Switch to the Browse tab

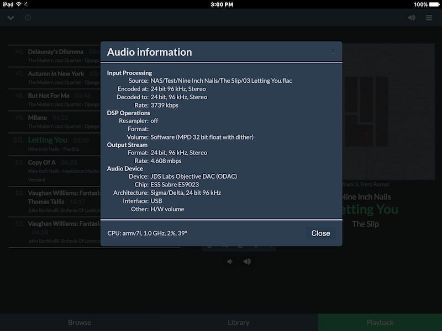80,323
